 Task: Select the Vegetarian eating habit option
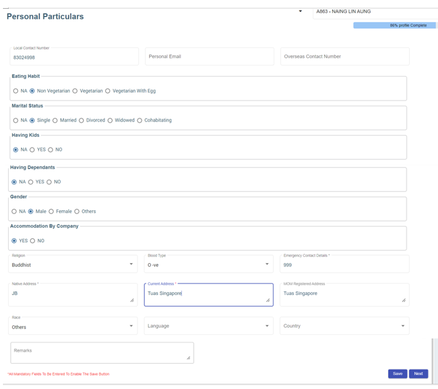(x=75, y=91)
